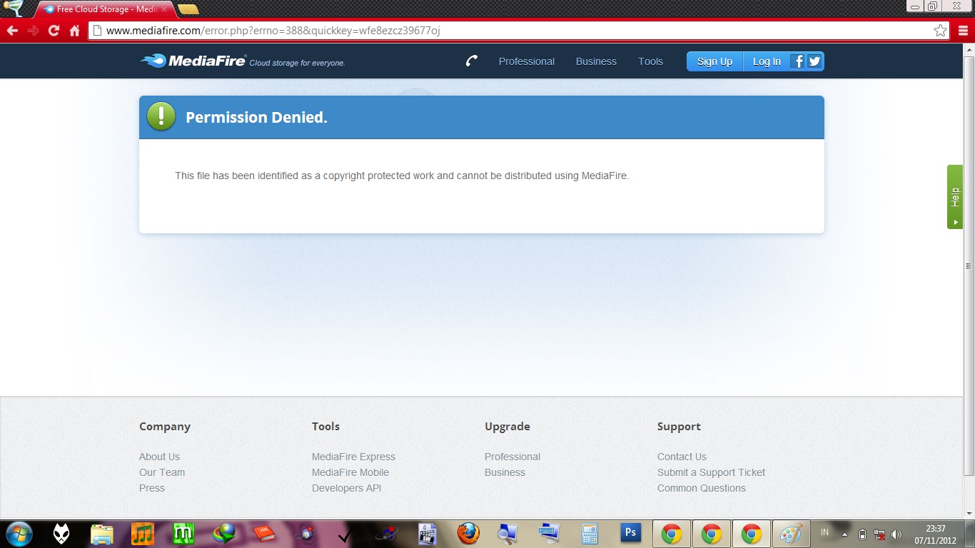
Task: Bookmark page with the star icon
Action: pos(941,31)
